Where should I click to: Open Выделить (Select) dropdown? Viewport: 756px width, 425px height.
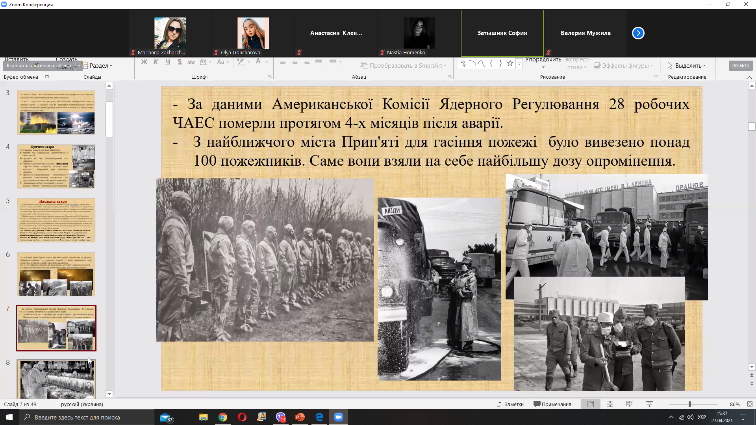[x=687, y=66]
